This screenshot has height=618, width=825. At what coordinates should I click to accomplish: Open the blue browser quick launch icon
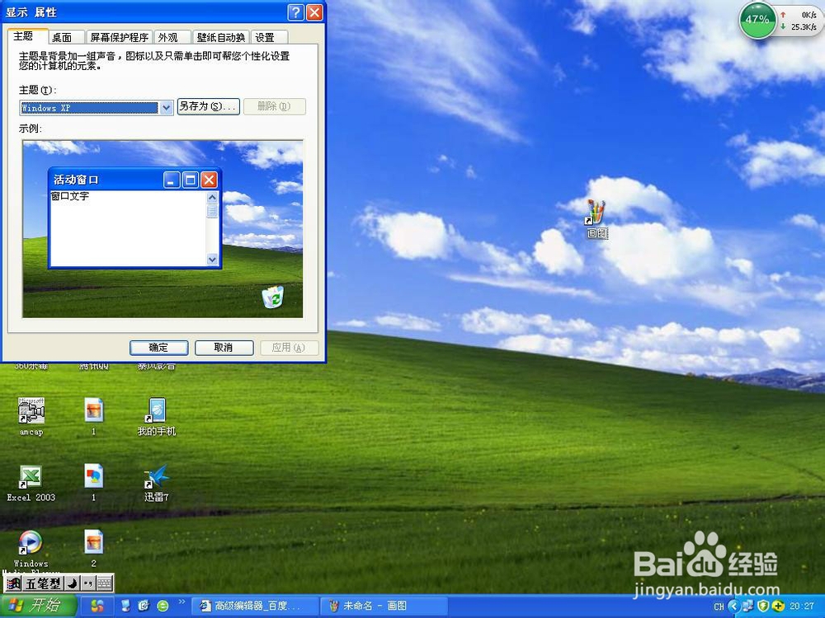click(x=144, y=606)
